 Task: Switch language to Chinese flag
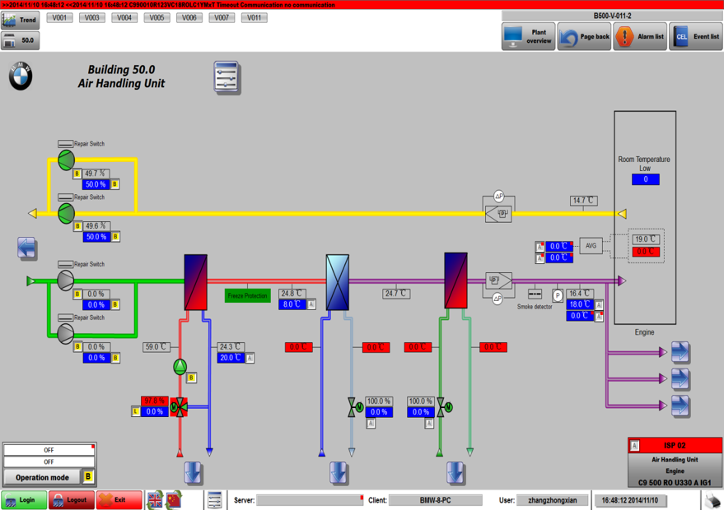(174, 500)
